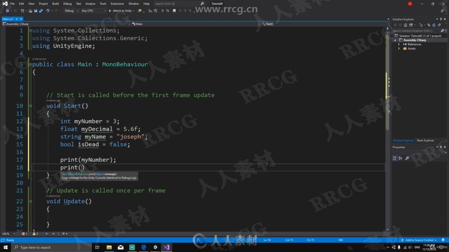Open the 100 % zoom dropdown

8,234
